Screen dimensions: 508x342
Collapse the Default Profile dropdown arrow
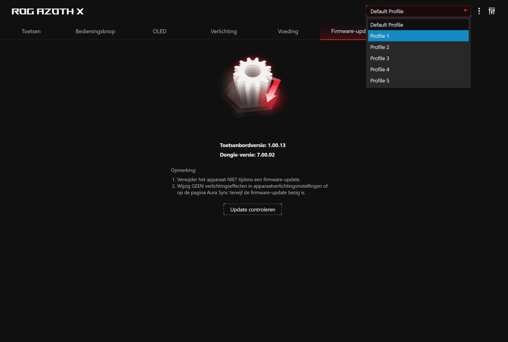pos(465,11)
